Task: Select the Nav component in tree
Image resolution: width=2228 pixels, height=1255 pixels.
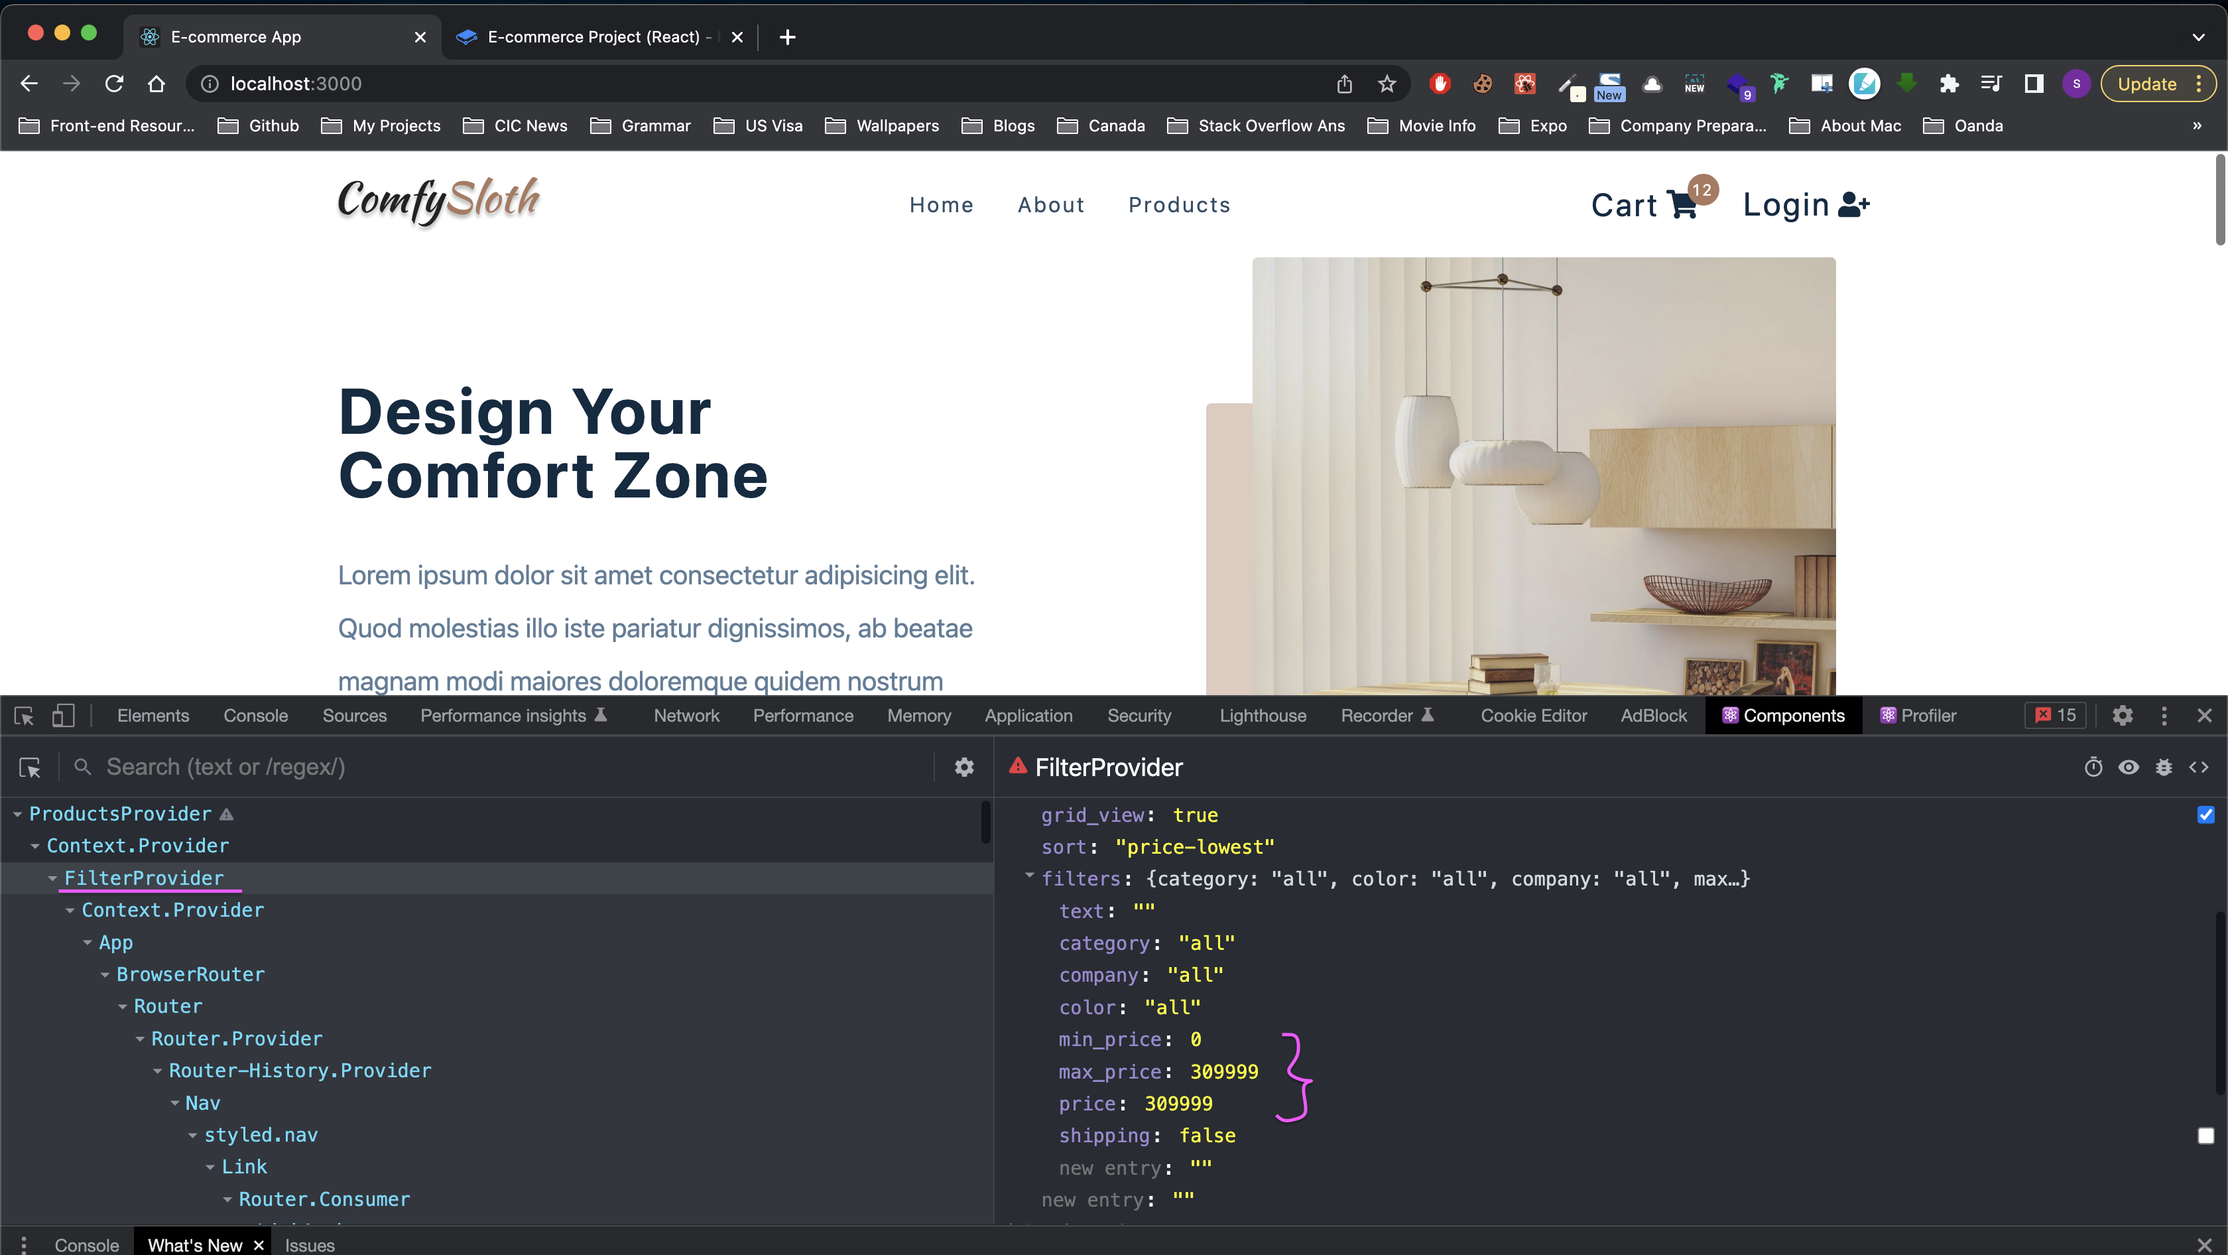Action: tap(204, 1103)
